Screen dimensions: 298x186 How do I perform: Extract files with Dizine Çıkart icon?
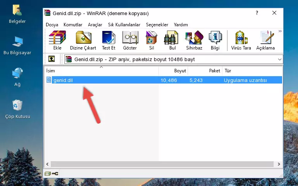pyautogui.click(x=83, y=40)
